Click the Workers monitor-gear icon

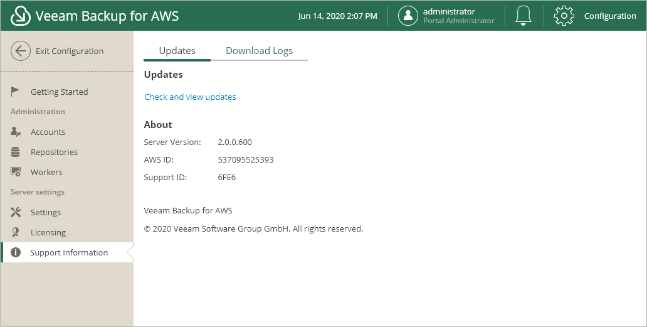click(x=16, y=172)
